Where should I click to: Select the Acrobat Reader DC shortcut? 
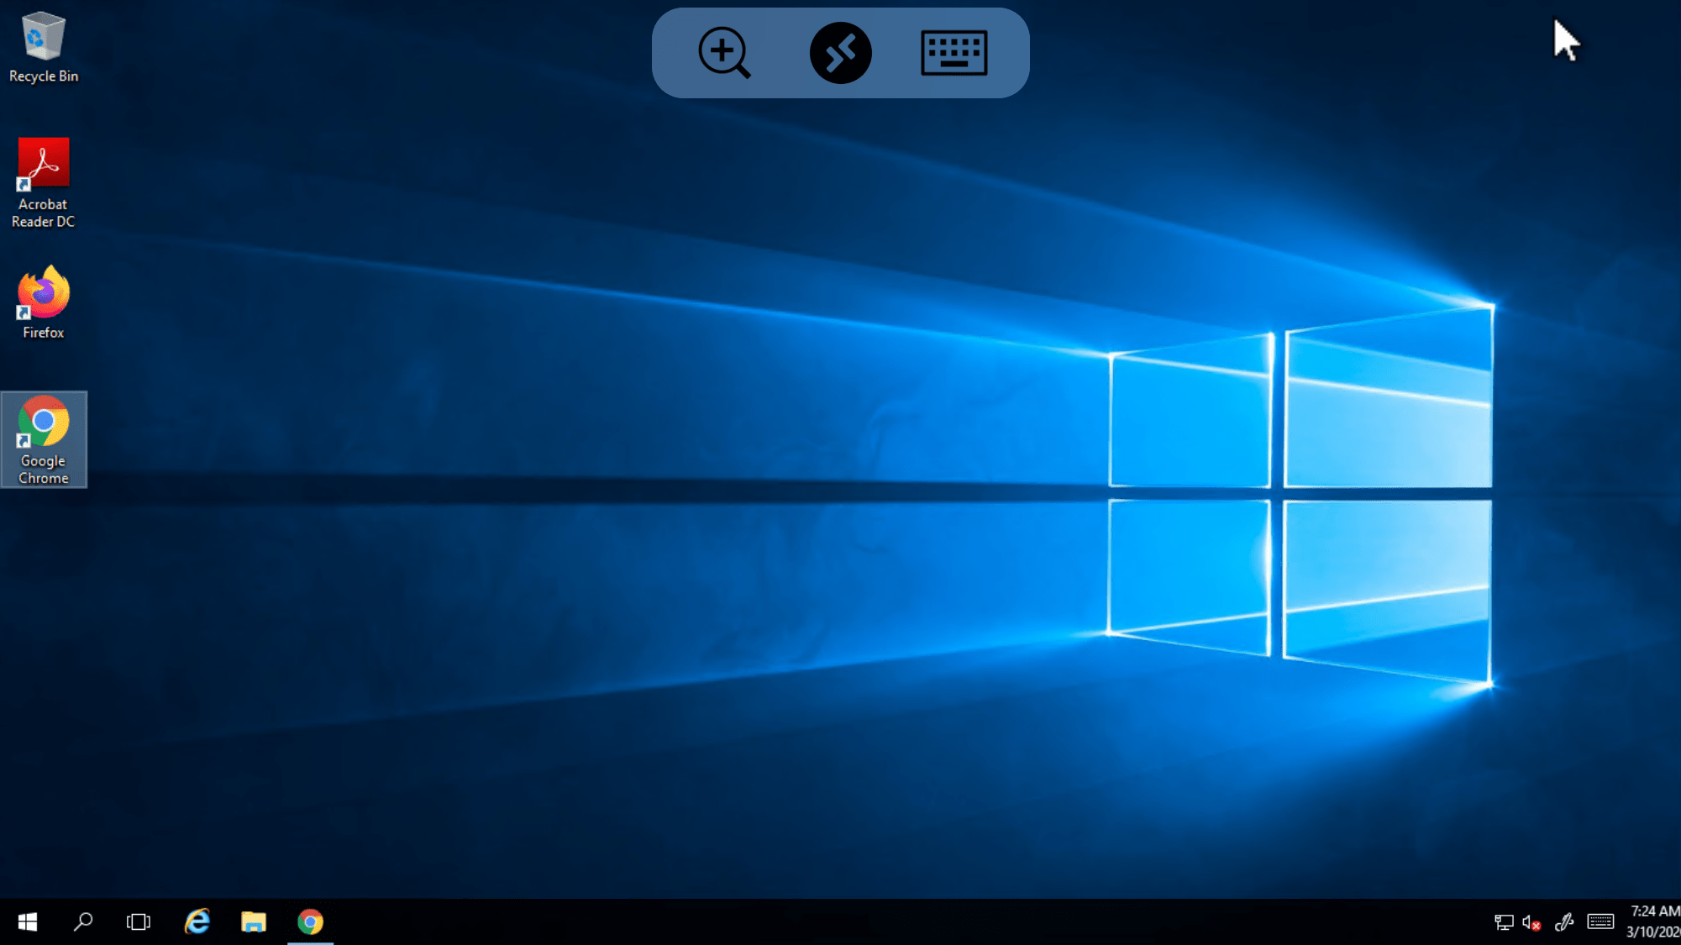point(43,182)
